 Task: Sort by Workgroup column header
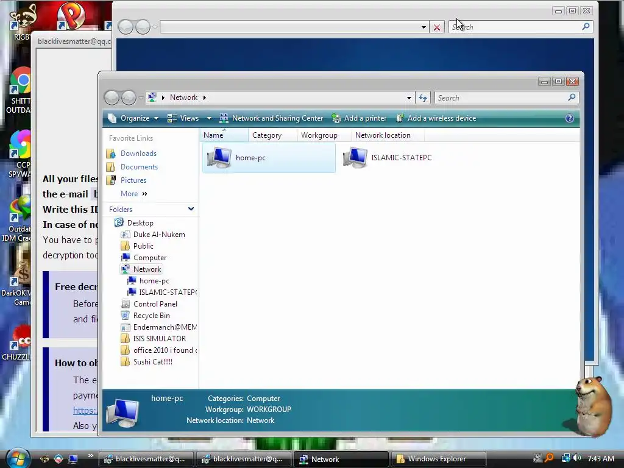(x=324, y=135)
